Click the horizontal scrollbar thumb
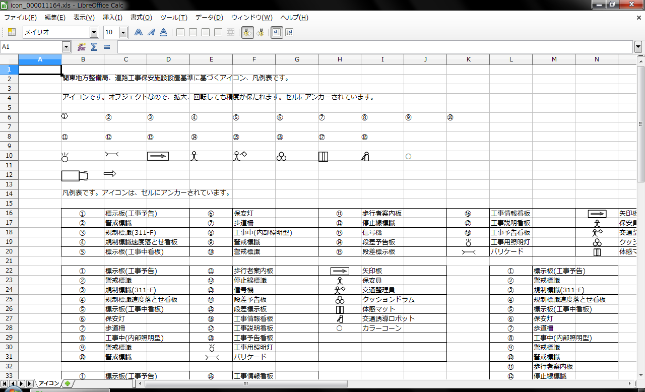This screenshot has width=645, height=392. click(245, 383)
